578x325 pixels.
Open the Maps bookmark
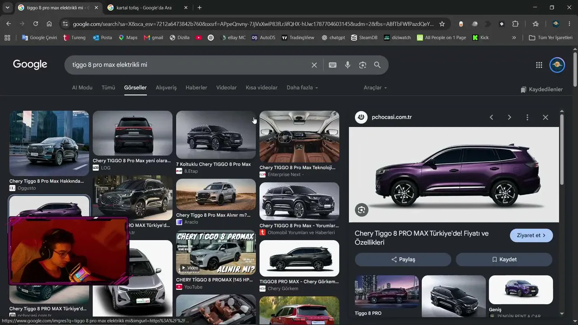point(128,37)
